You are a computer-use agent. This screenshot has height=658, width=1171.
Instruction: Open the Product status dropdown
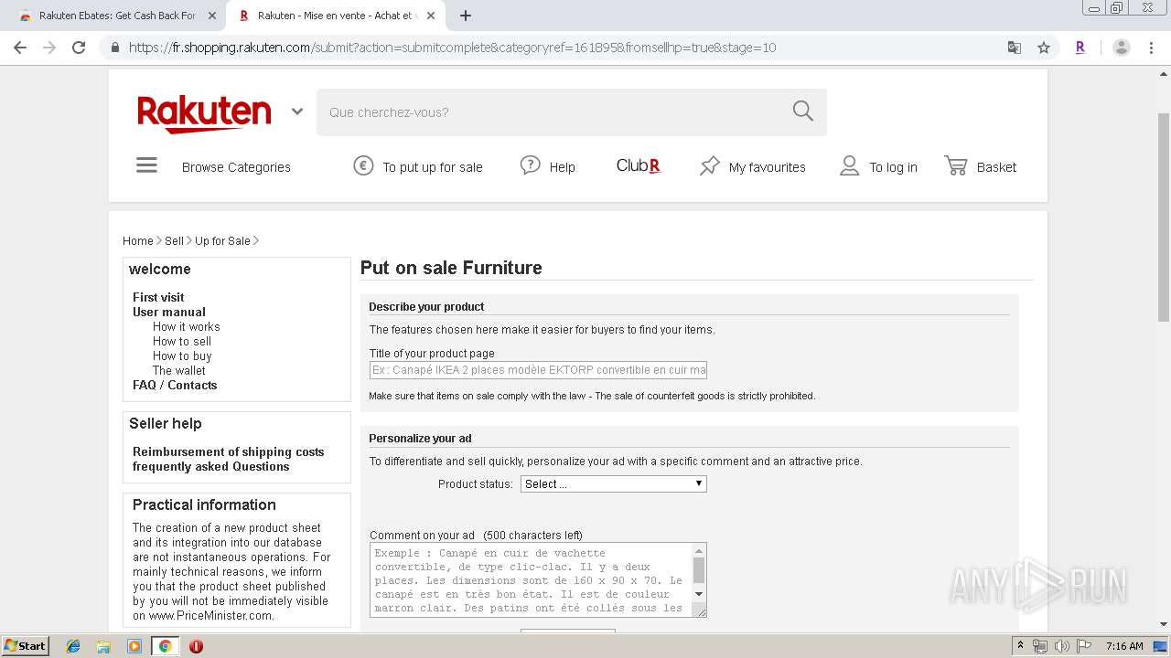pyautogui.click(x=614, y=483)
